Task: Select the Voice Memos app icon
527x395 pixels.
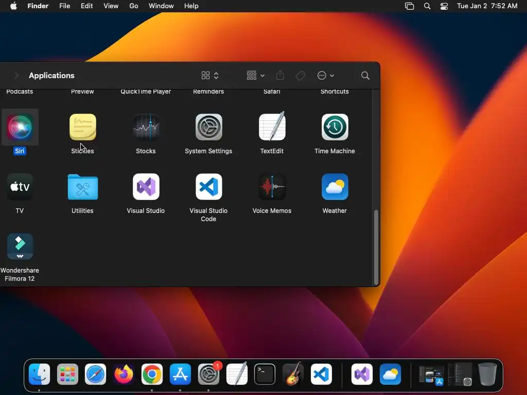Action: pos(272,187)
